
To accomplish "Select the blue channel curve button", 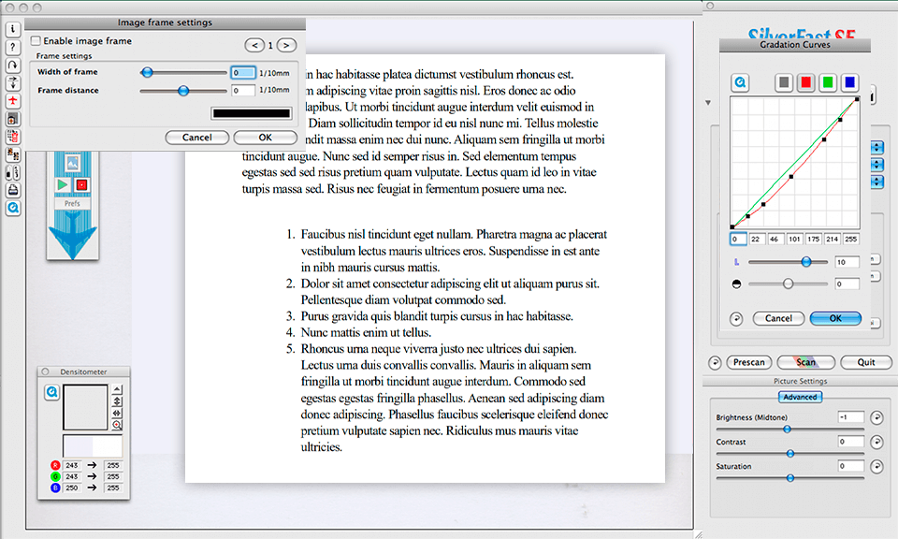I will (x=848, y=82).
